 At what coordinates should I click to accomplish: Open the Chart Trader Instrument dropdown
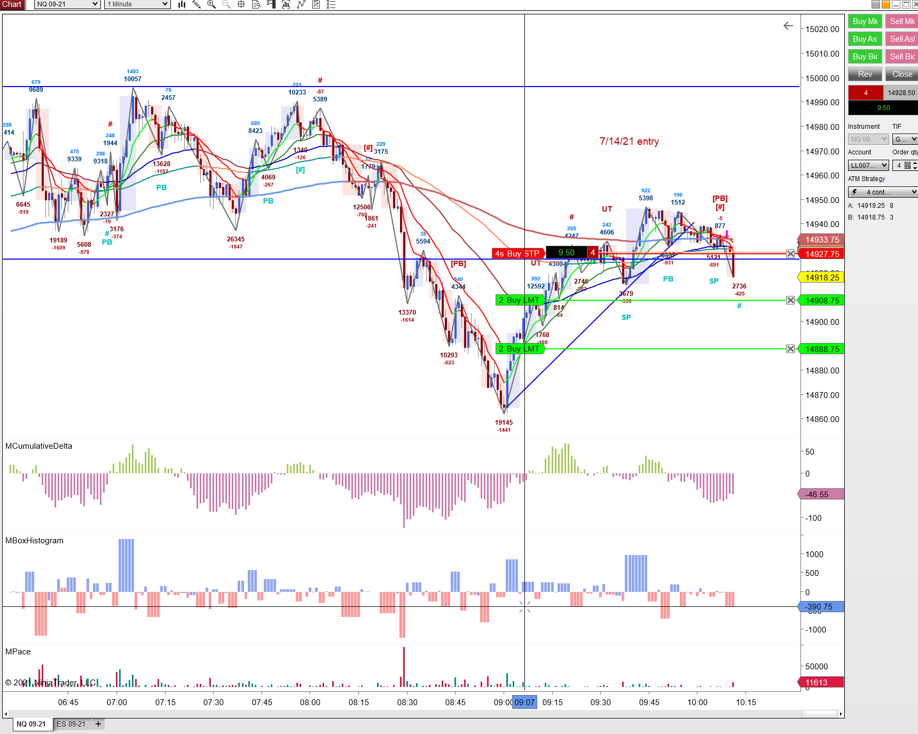pyautogui.click(x=868, y=139)
